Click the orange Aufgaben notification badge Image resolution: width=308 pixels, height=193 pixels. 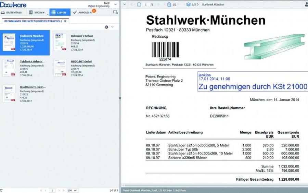click(x=94, y=11)
